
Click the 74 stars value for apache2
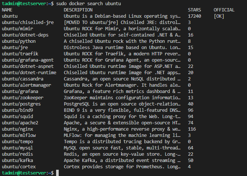[x=191, y=123]
